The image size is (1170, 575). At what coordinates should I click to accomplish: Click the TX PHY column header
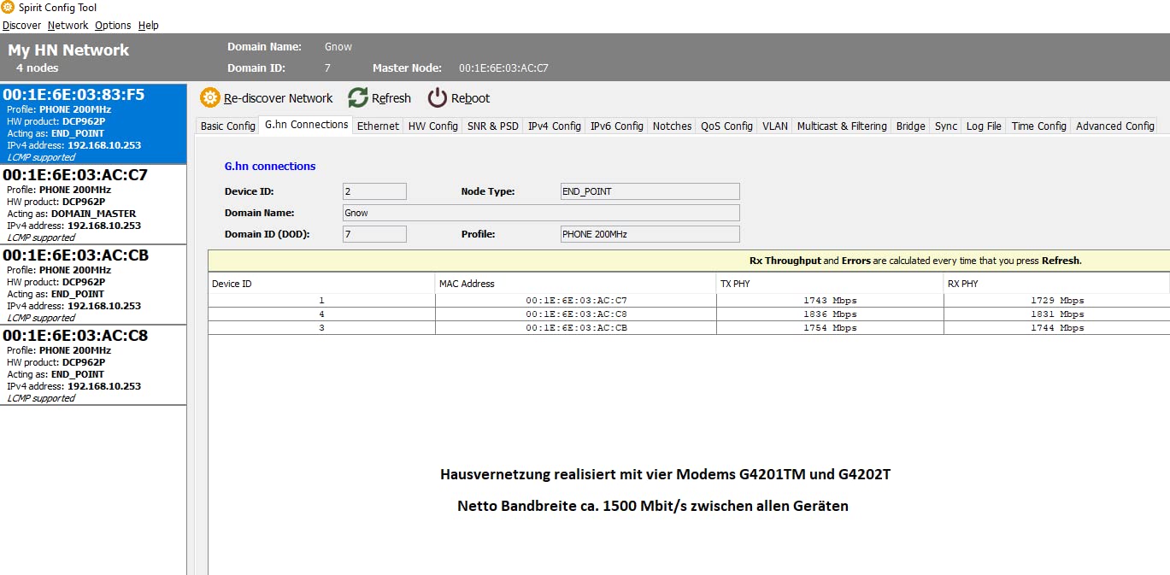(x=829, y=284)
